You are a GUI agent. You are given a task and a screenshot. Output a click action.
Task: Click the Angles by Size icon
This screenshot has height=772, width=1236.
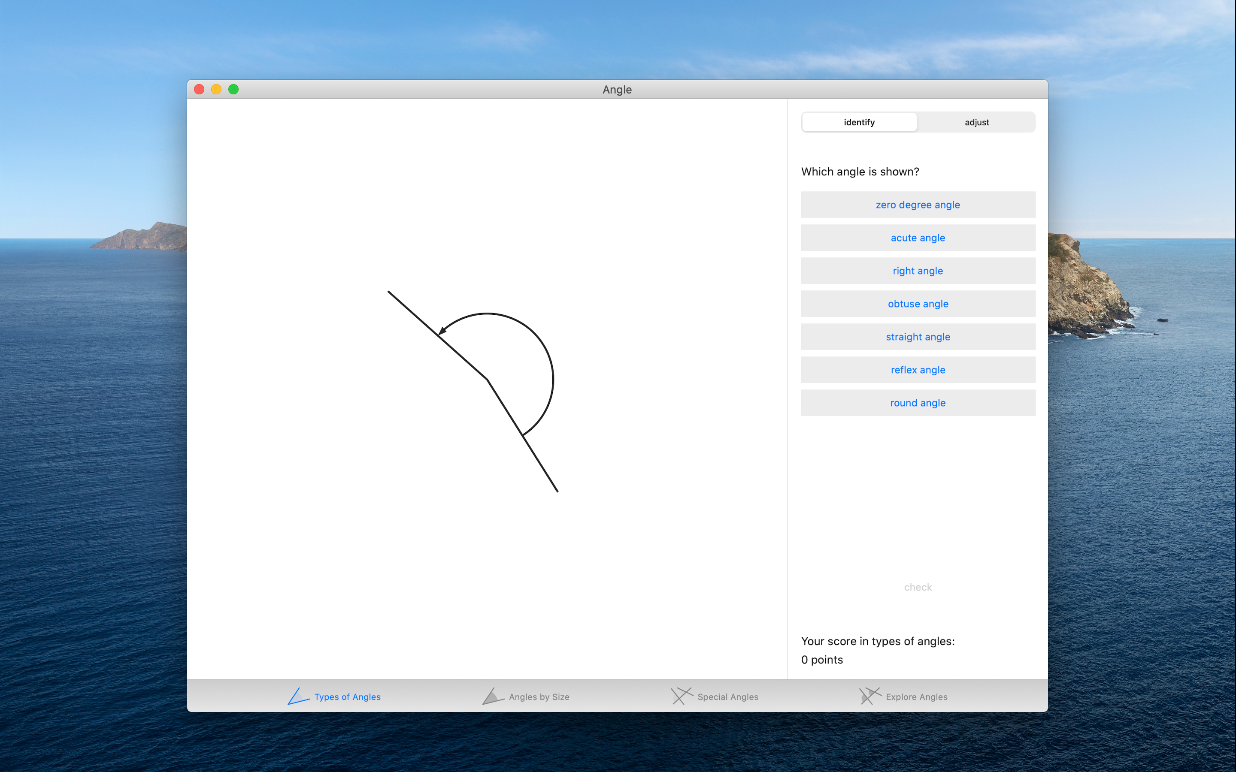pos(493,696)
